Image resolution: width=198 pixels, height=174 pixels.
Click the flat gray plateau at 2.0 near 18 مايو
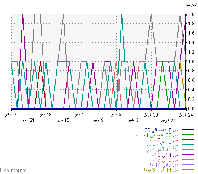38,14
